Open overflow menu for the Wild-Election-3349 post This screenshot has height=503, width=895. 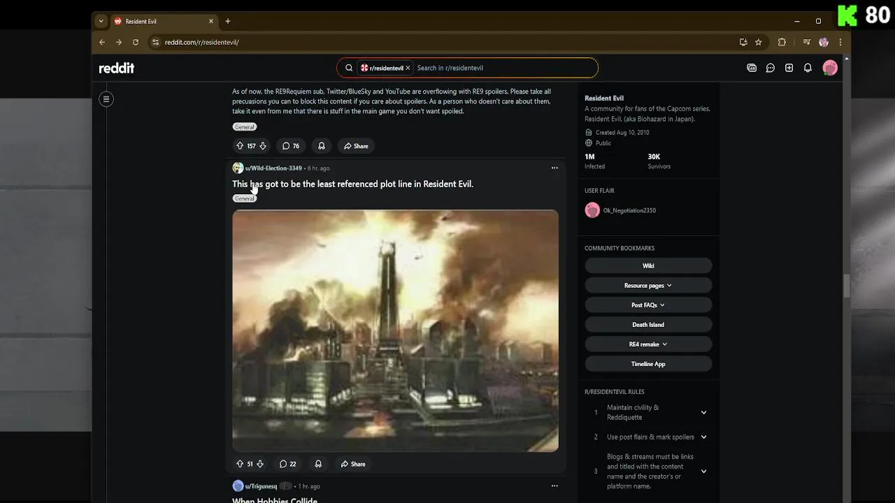coord(554,168)
